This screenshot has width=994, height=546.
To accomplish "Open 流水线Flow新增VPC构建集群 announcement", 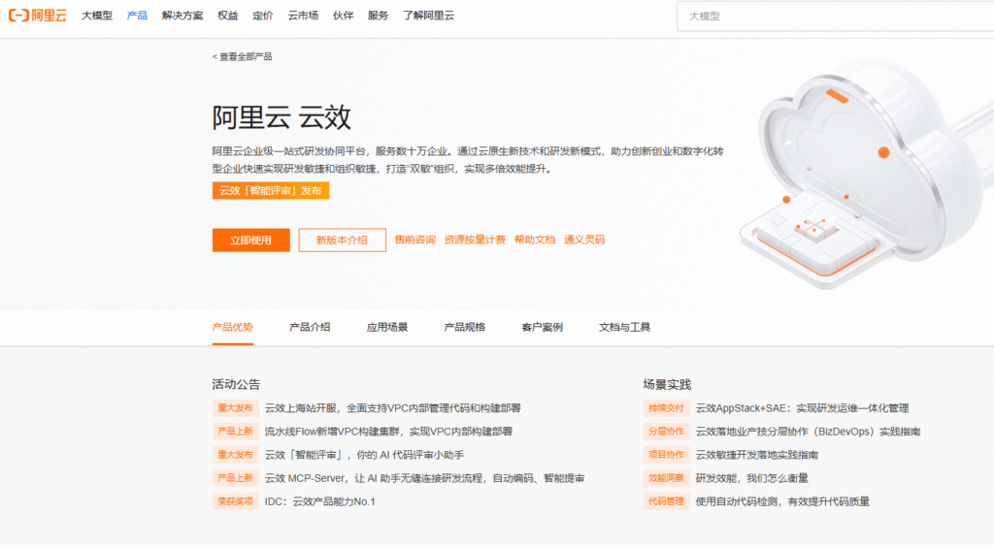I will point(388,432).
